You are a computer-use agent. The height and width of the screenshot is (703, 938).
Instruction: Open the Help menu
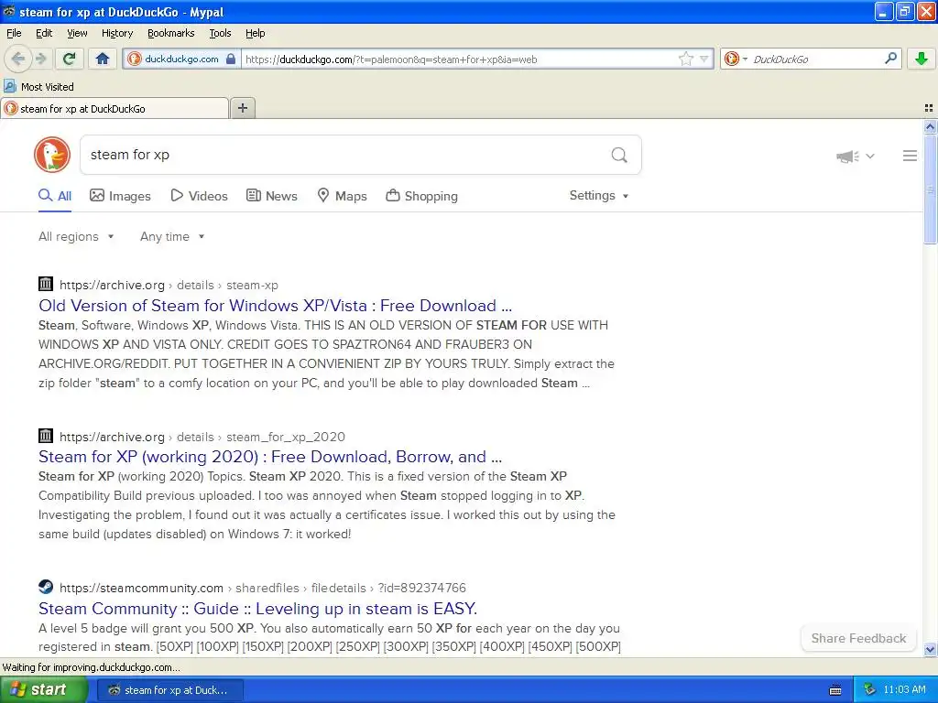tap(255, 33)
